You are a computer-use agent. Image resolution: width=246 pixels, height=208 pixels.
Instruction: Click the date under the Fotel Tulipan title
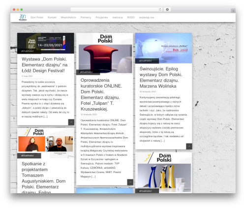tap(89, 115)
